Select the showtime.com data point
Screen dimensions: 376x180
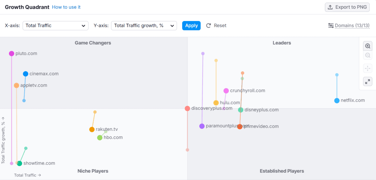coord(20,164)
